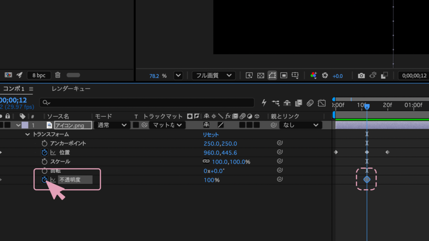Click the モード column header
Image resolution: width=429 pixels, height=241 pixels.
point(103,116)
